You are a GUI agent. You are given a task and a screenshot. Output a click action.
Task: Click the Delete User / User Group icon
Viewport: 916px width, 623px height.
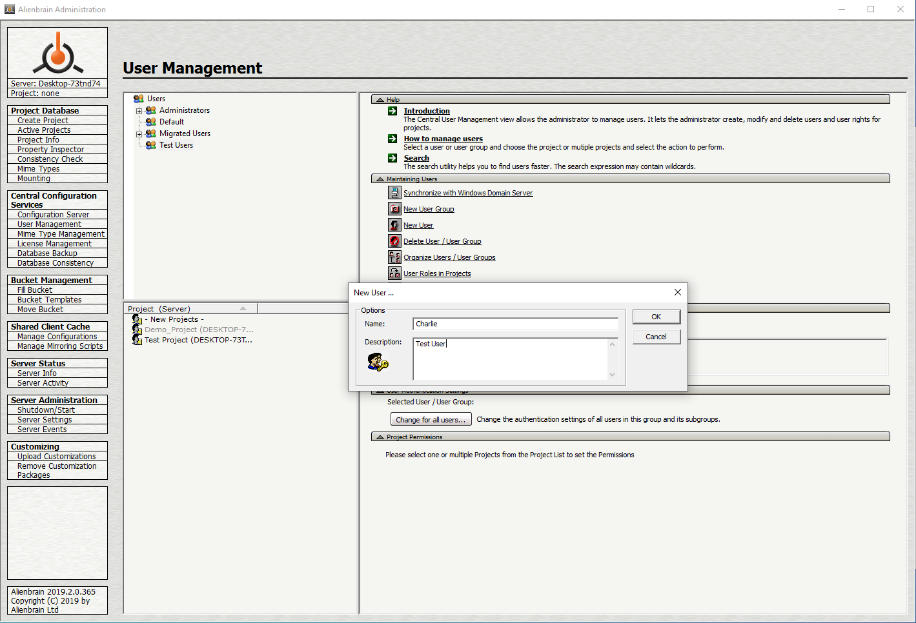coord(394,241)
